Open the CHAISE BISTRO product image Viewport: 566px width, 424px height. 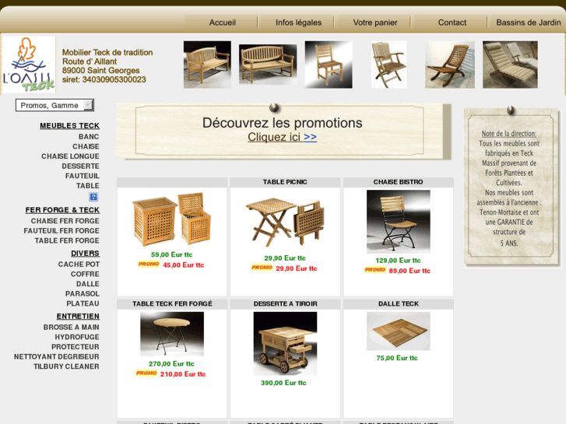[x=398, y=222]
